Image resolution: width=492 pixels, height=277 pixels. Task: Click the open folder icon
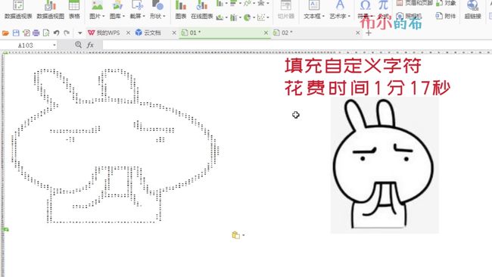(5, 33)
